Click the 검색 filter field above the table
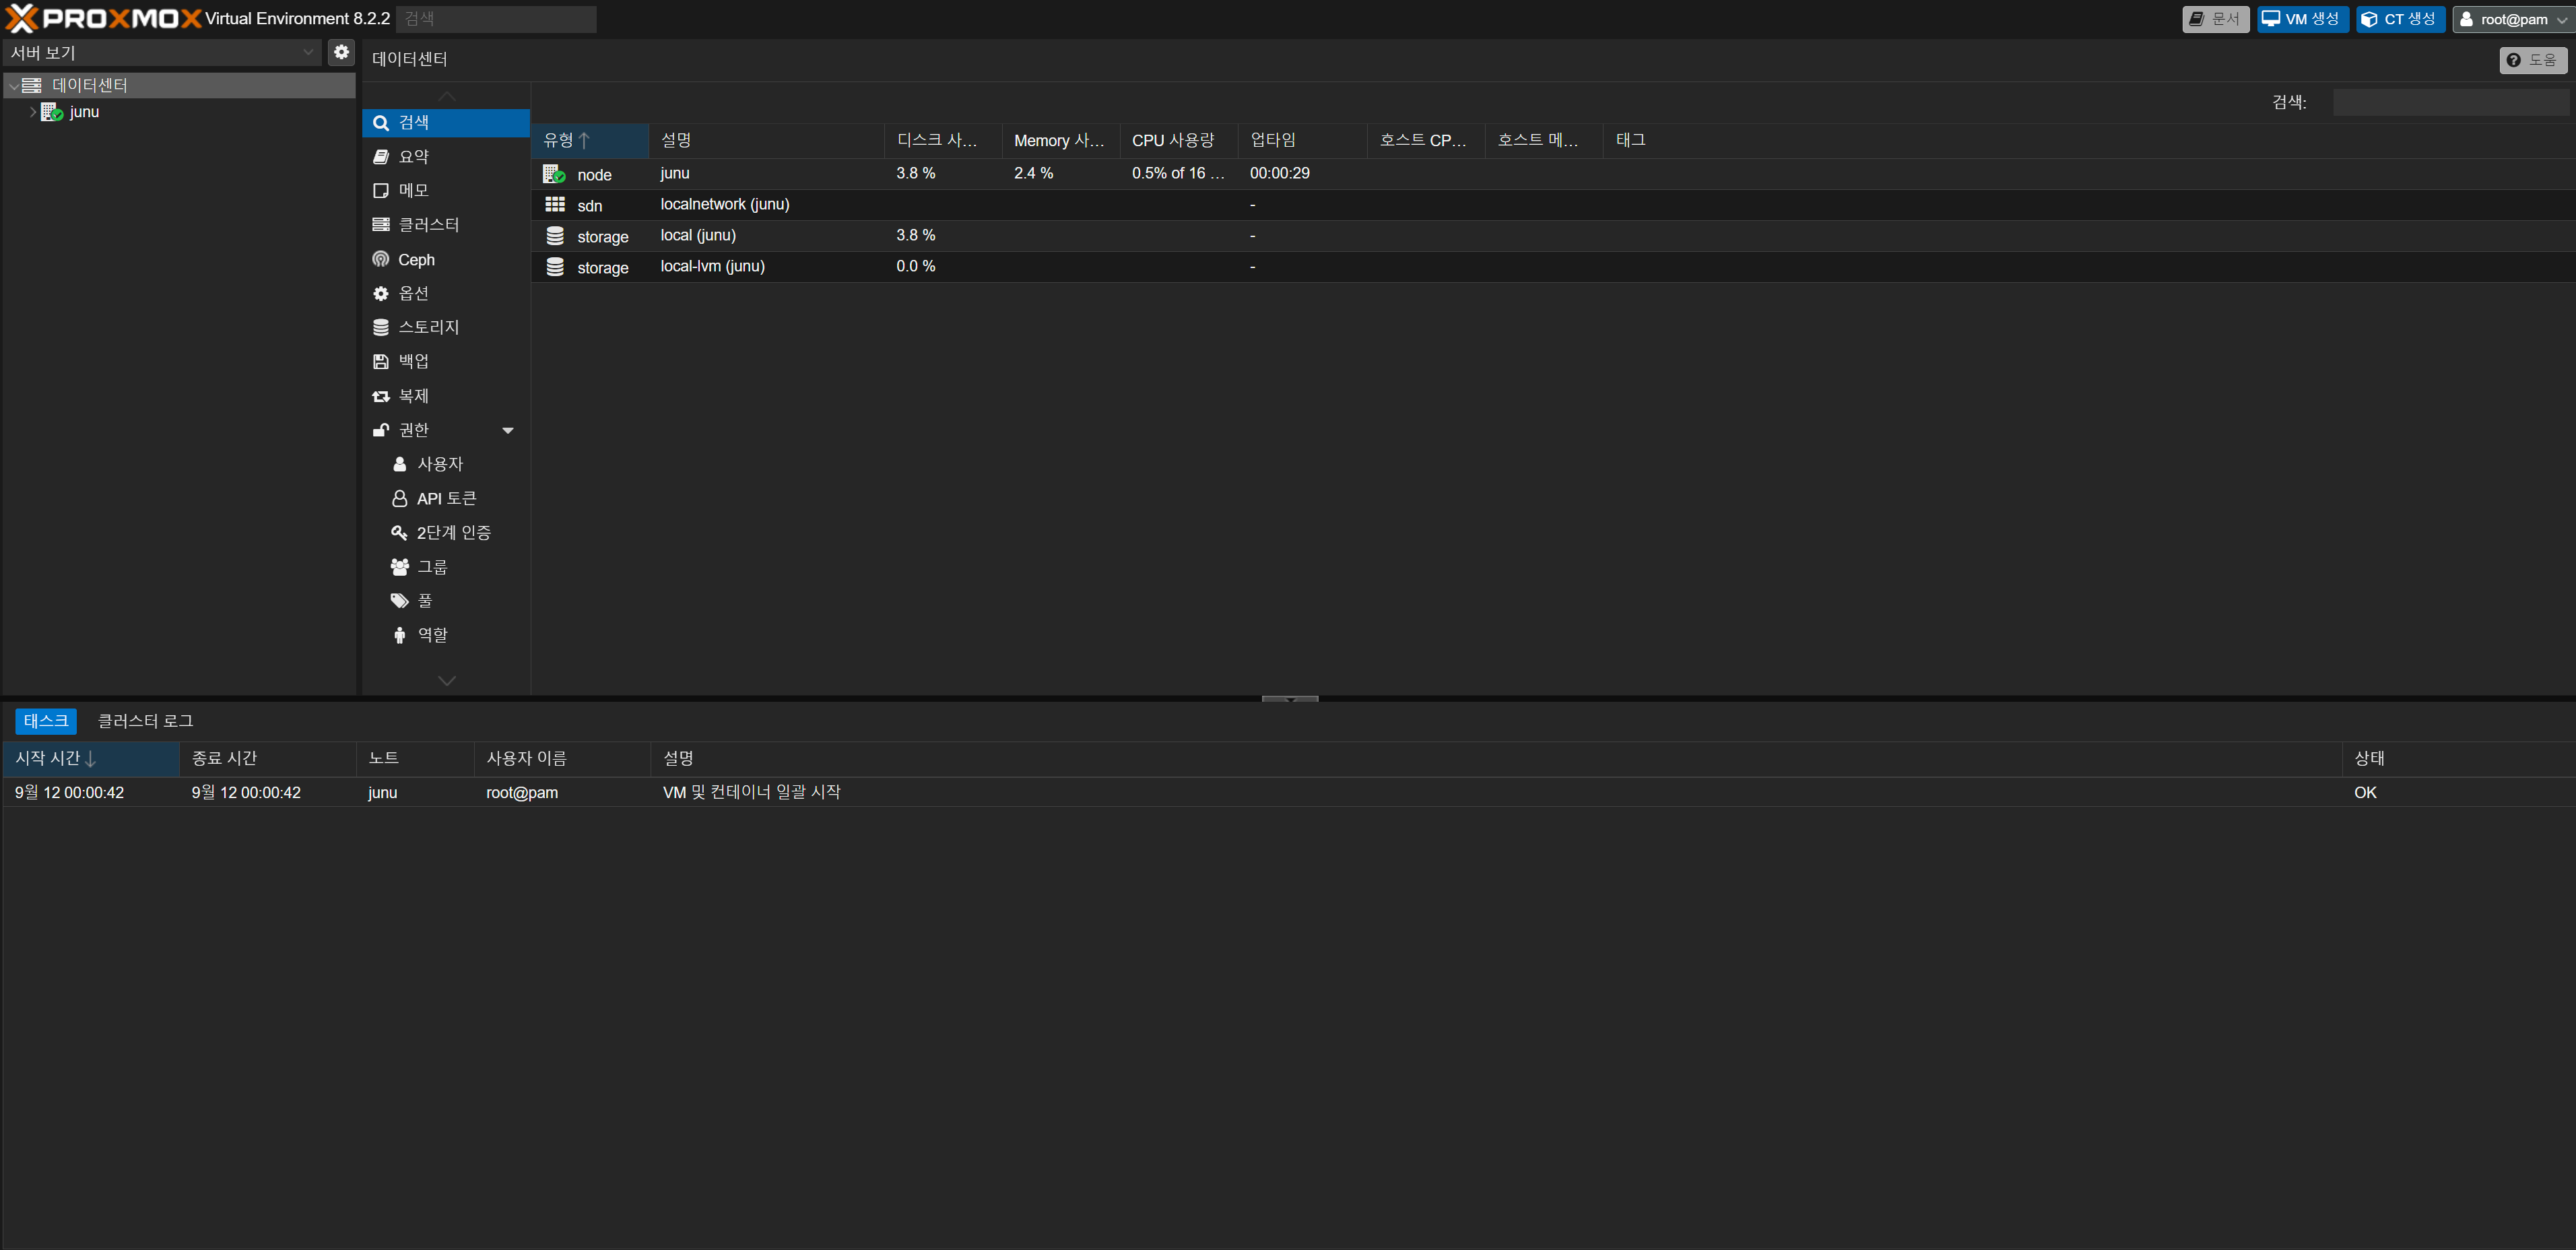2576x1250 pixels. point(2449,102)
